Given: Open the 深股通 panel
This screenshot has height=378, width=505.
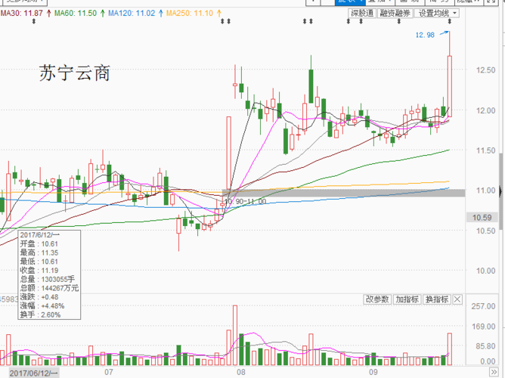Looking at the screenshot, I should [x=362, y=13].
